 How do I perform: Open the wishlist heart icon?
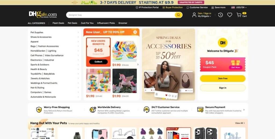[230, 15]
